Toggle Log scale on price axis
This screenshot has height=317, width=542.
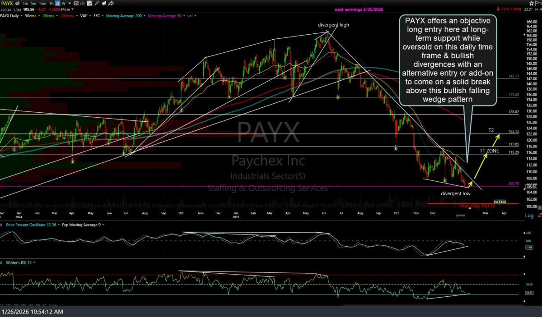click(529, 216)
